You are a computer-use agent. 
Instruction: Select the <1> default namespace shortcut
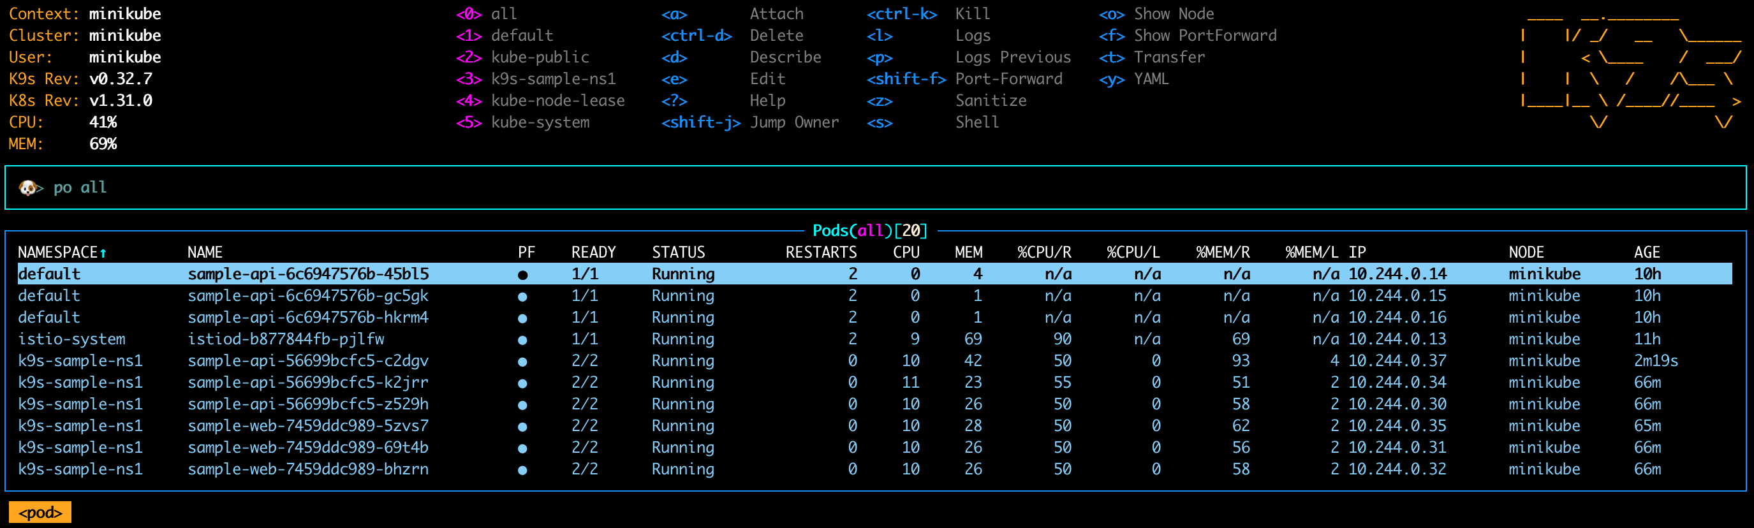coord(505,35)
